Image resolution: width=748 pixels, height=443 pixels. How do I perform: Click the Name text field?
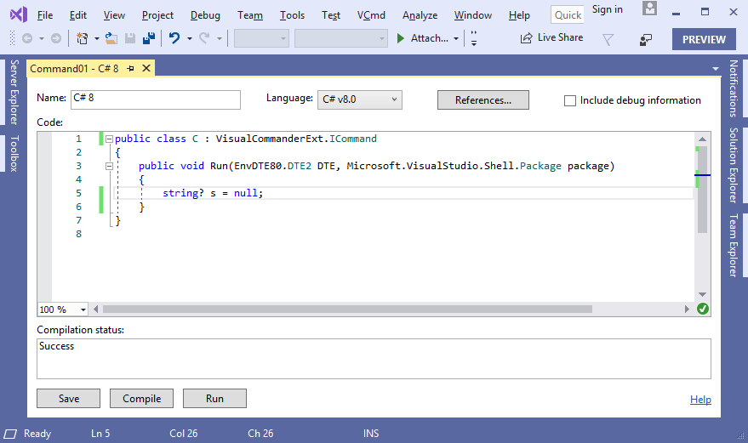tap(156, 99)
